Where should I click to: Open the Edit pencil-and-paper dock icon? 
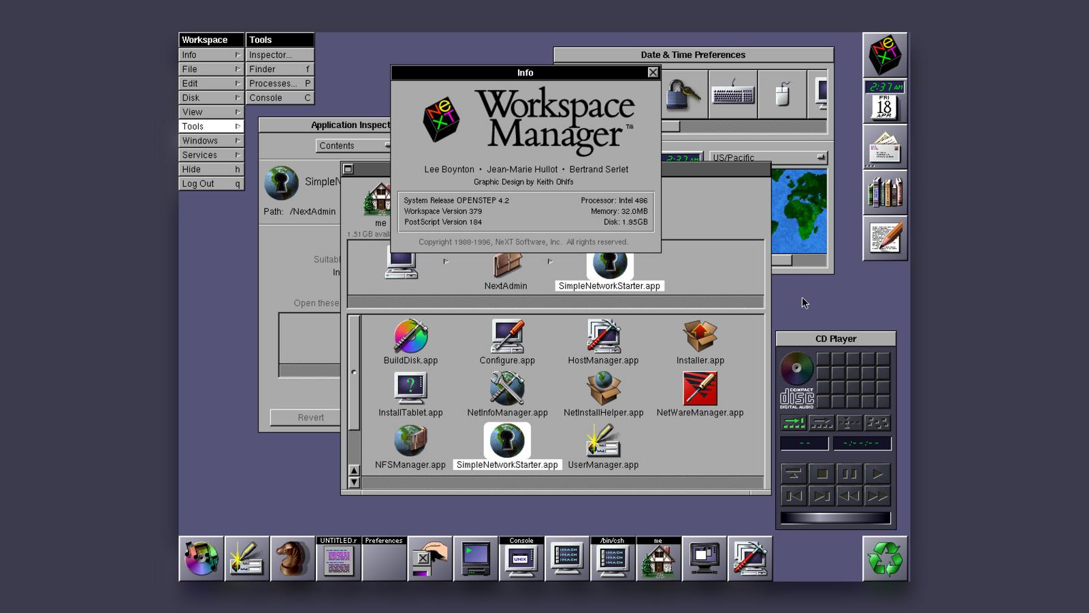pyautogui.click(x=885, y=238)
